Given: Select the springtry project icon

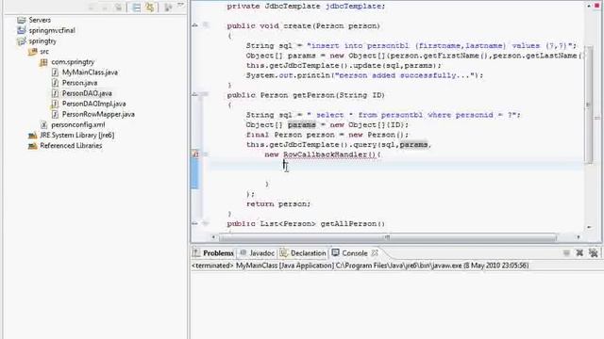Looking at the screenshot, I should (22, 40).
